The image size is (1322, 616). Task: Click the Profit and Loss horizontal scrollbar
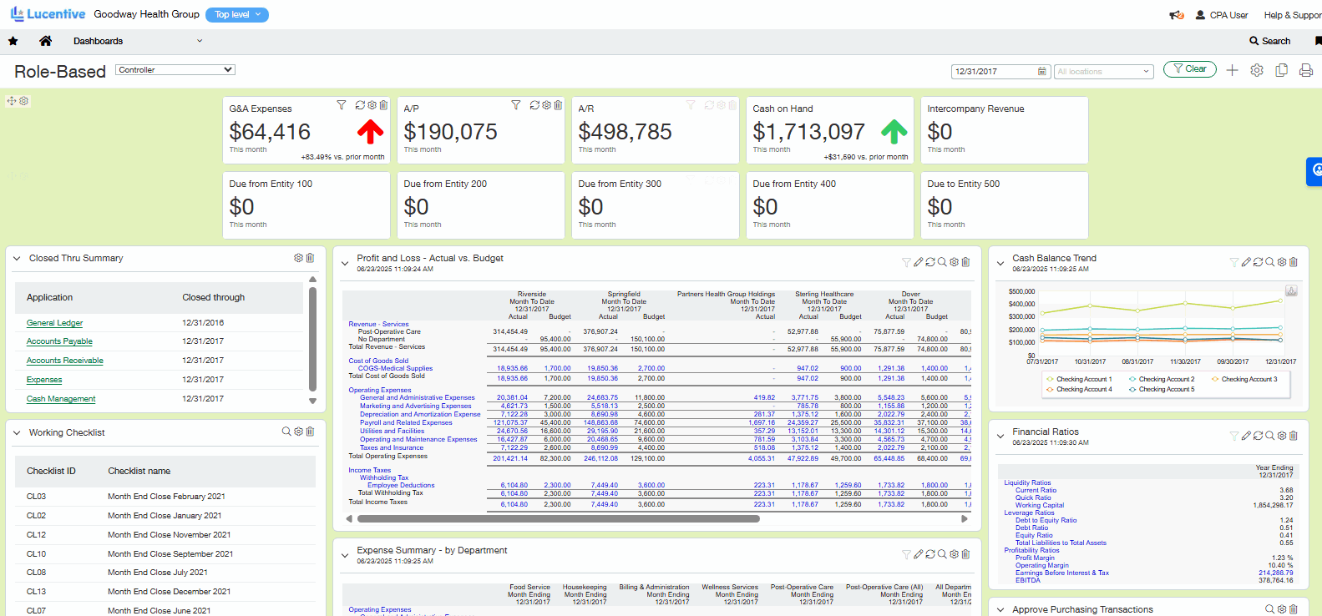pyautogui.click(x=558, y=518)
